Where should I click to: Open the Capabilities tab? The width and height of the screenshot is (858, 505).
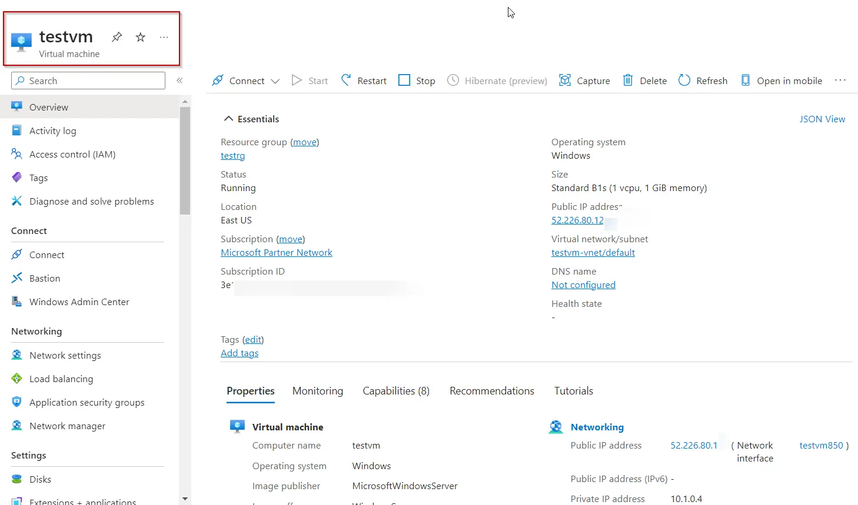395,390
